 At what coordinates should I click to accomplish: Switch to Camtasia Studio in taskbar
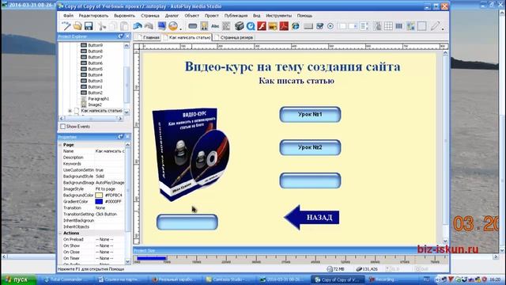(x=230, y=279)
